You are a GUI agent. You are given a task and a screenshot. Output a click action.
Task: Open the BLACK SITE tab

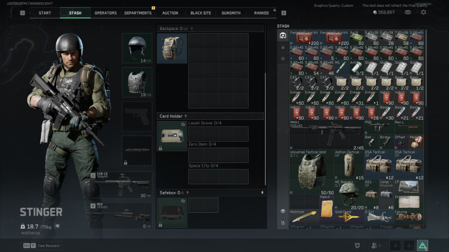200,13
